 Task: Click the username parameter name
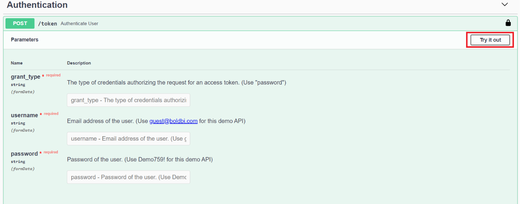tap(24, 115)
